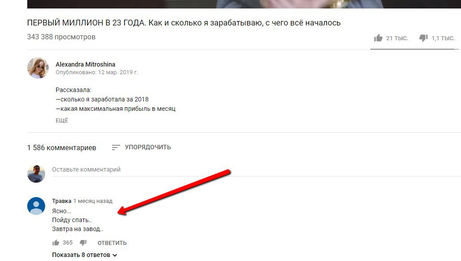Click the 1 месяц назад comment timestamp
This screenshot has width=461, height=261.
click(x=93, y=201)
